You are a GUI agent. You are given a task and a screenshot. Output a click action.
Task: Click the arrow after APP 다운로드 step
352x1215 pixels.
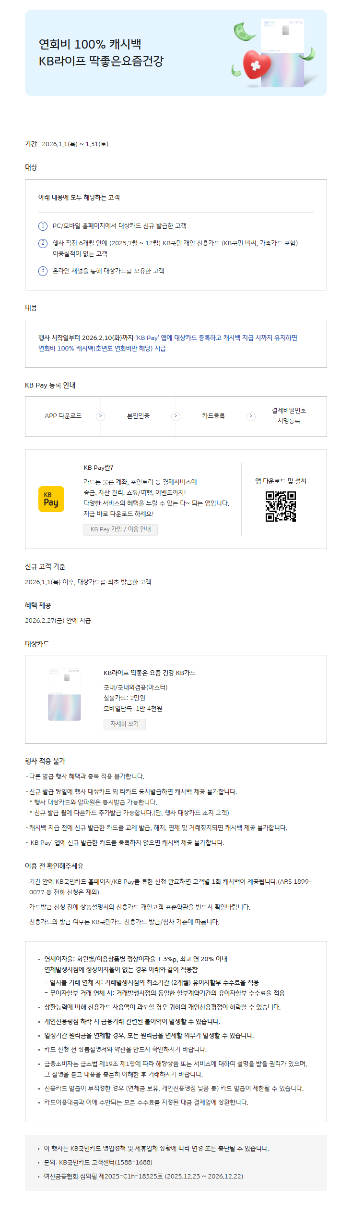[x=101, y=416]
